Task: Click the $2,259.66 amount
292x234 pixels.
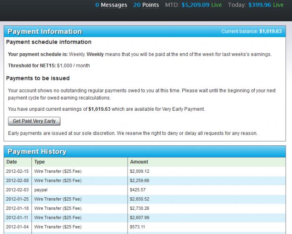Action: (139, 180)
